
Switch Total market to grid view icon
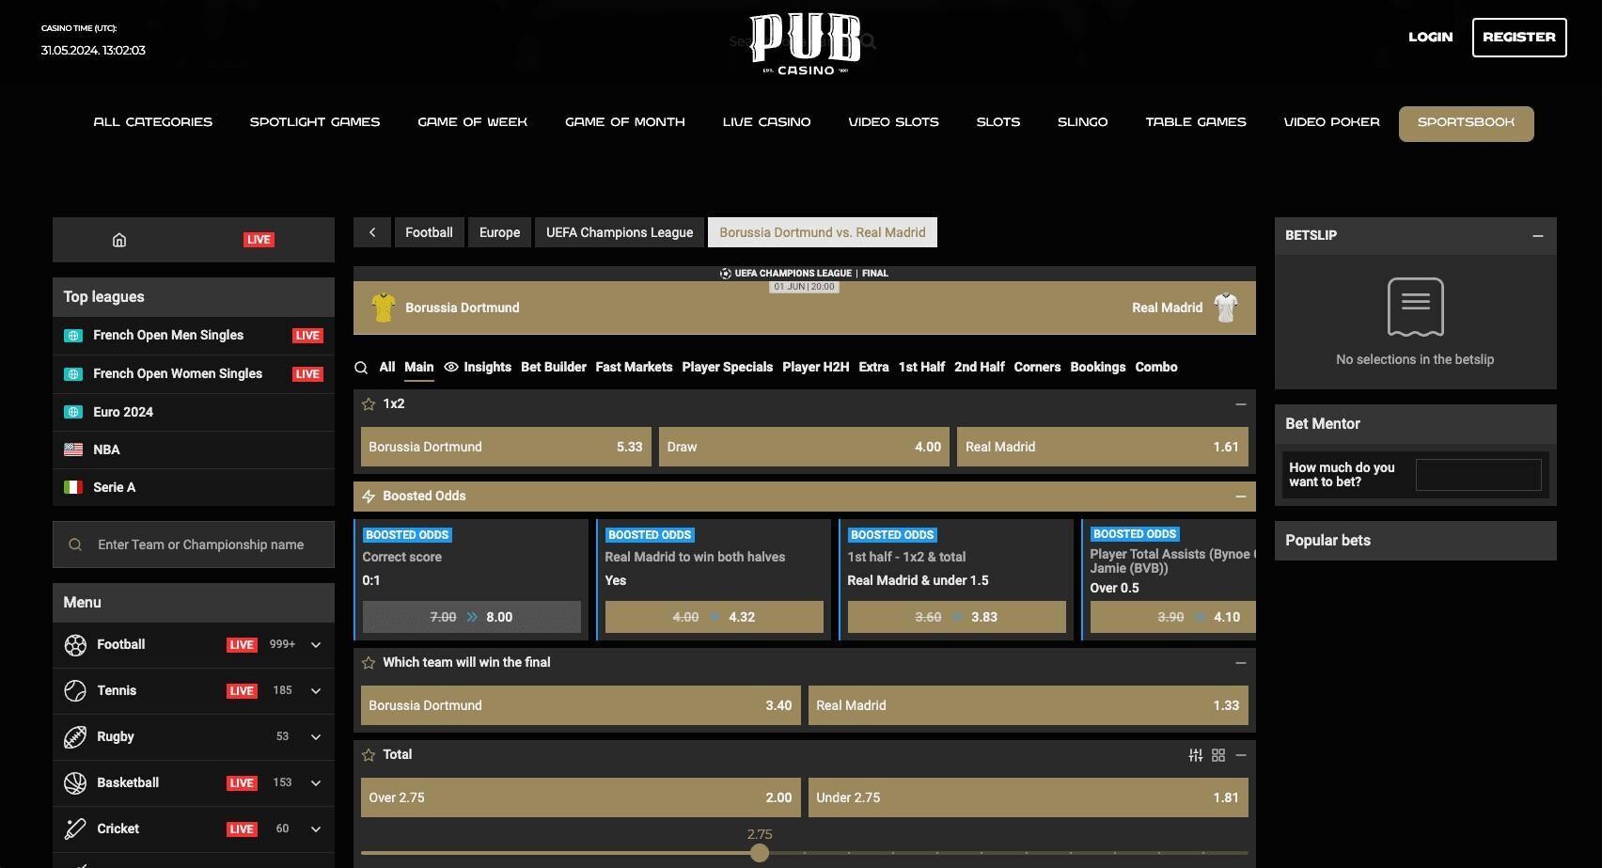1218,755
